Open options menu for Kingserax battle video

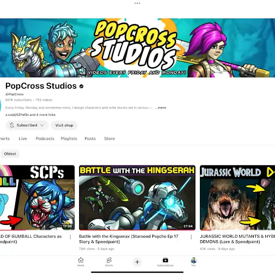click(191, 237)
